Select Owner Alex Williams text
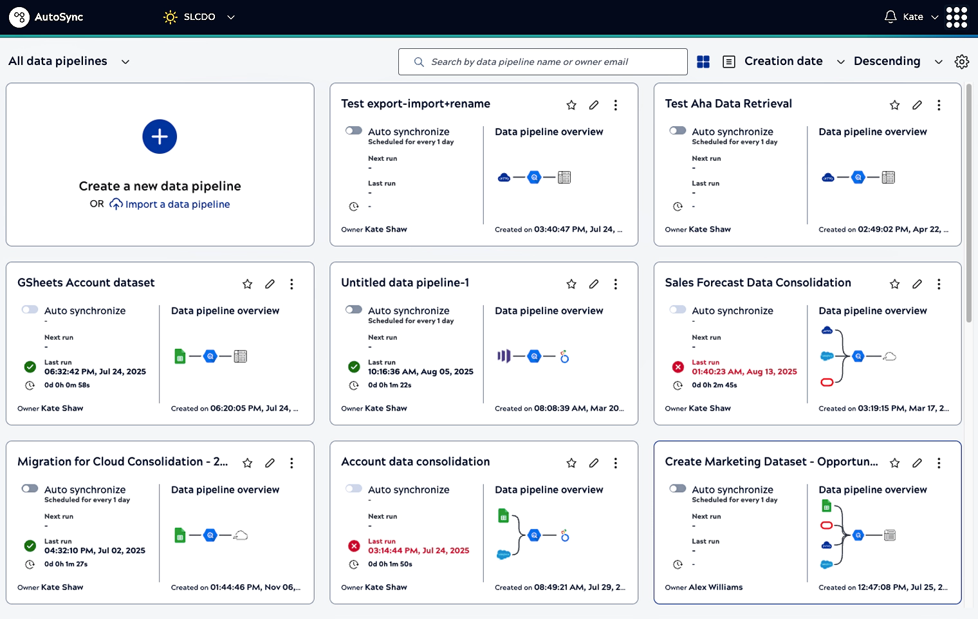The width and height of the screenshot is (978, 619). click(704, 587)
